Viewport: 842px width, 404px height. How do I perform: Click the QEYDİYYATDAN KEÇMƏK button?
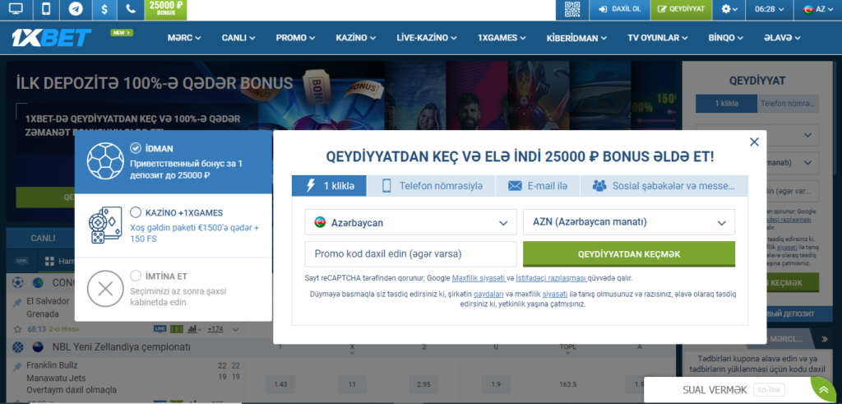(x=629, y=254)
